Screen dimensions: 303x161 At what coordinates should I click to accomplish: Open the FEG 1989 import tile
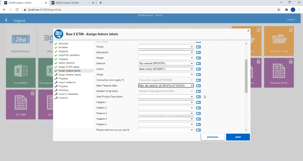(x=21, y=105)
